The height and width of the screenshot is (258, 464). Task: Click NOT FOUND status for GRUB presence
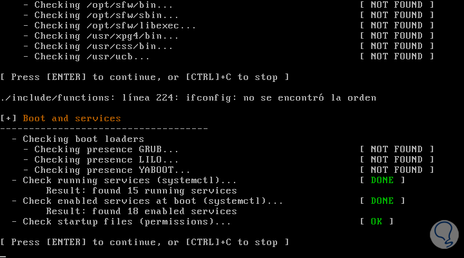point(396,149)
